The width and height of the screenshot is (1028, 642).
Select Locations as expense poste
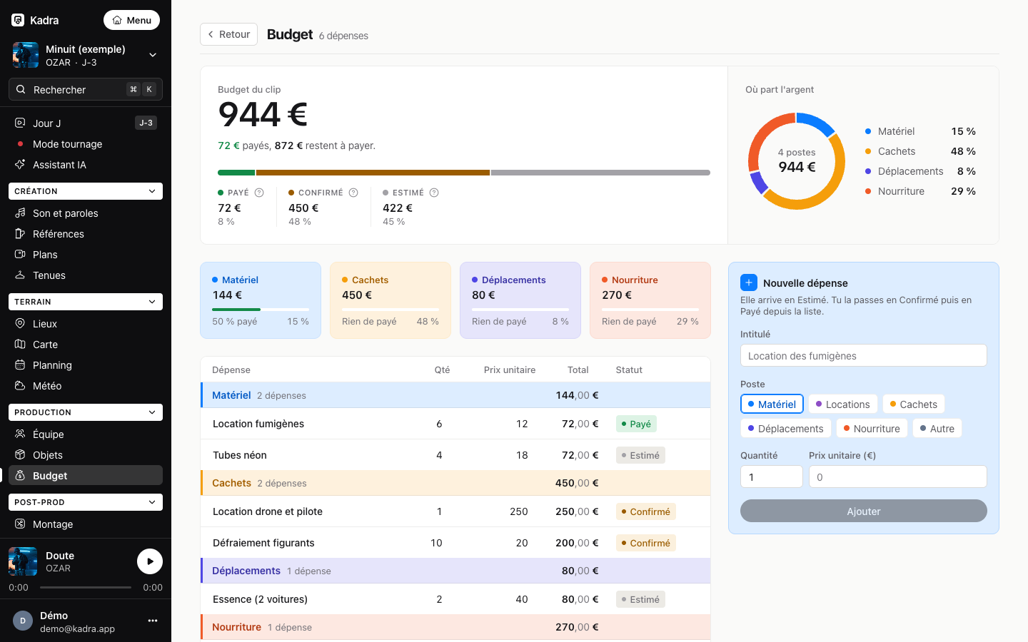click(x=843, y=404)
